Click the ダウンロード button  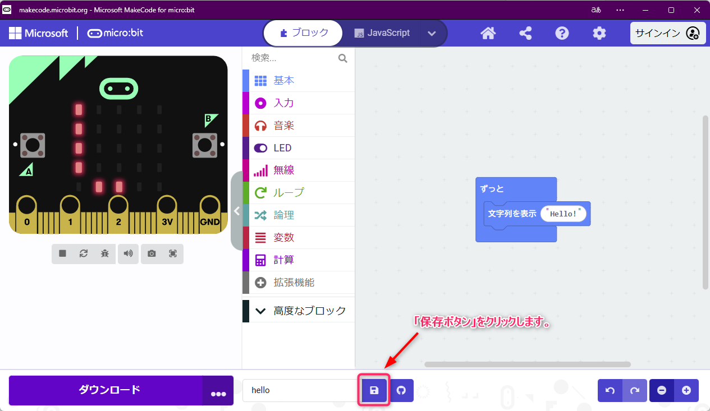(109, 390)
